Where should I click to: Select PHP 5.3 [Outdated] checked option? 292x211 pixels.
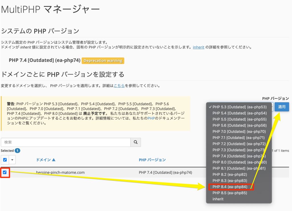click(x=239, y=107)
